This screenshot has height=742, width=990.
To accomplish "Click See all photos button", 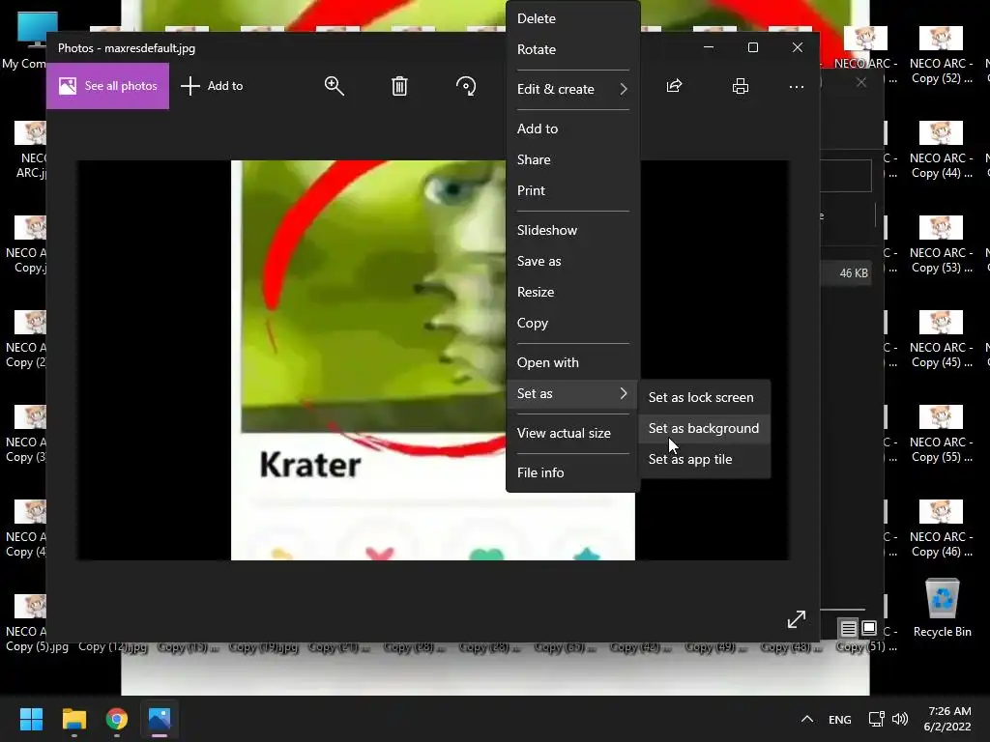I will (108, 86).
